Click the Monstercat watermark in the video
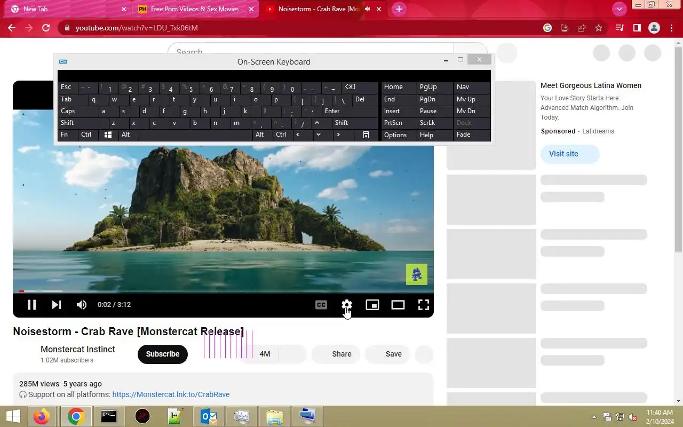Image resolution: width=683 pixels, height=427 pixels. [417, 274]
